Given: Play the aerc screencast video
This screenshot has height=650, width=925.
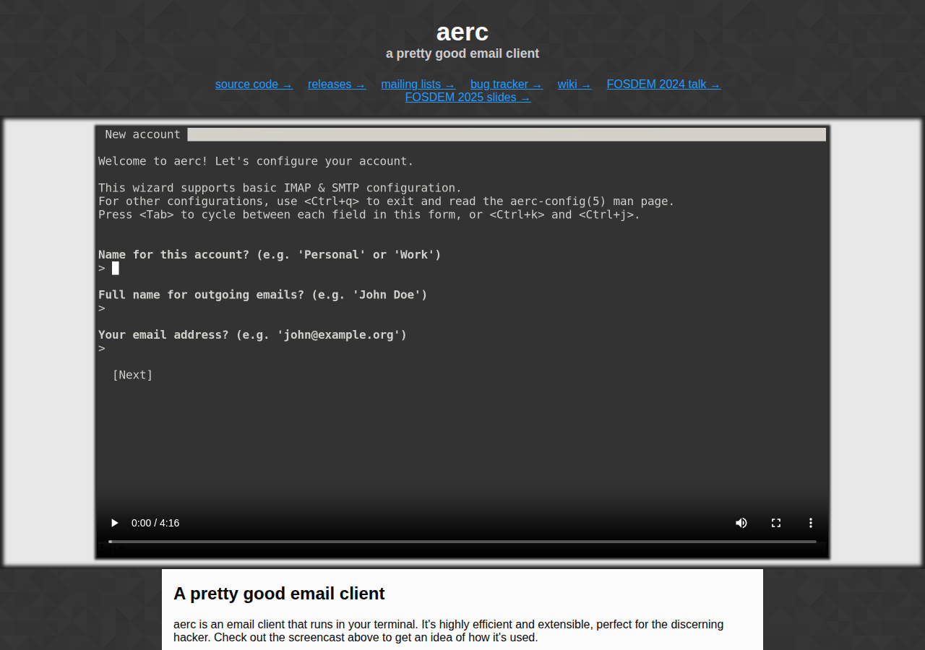Looking at the screenshot, I should 114,523.
